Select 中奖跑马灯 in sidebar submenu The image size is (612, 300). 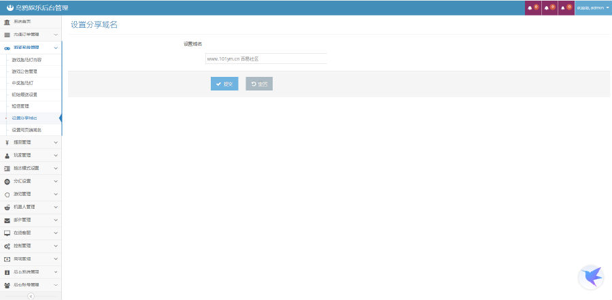tap(22, 83)
